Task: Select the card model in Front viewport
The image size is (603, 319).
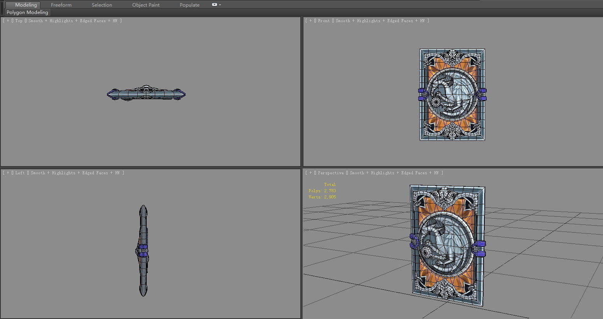Action: click(x=452, y=95)
